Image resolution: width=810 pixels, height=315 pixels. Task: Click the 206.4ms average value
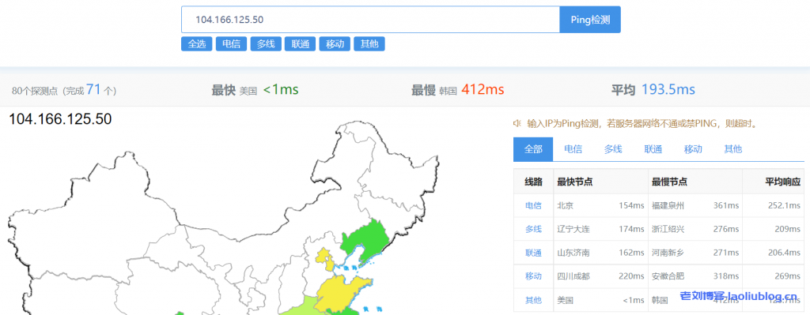[785, 253]
